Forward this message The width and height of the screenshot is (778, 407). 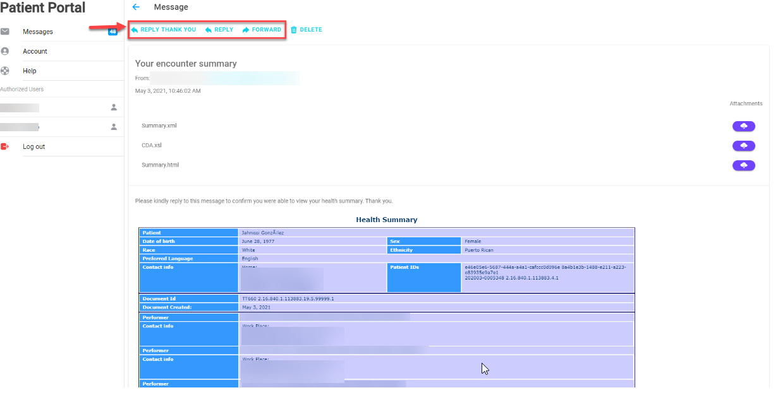click(x=262, y=30)
